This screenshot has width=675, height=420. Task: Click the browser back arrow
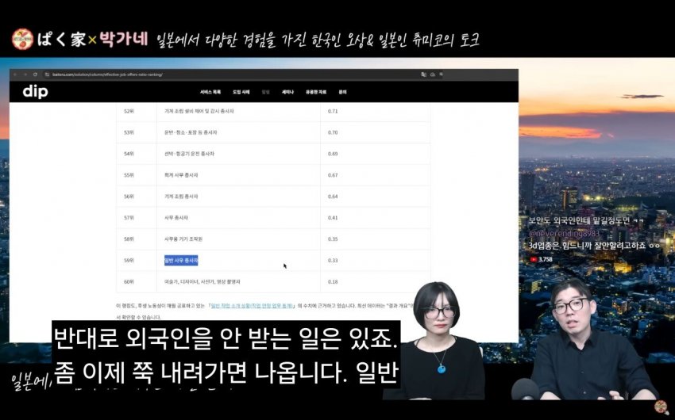tap(15, 74)
